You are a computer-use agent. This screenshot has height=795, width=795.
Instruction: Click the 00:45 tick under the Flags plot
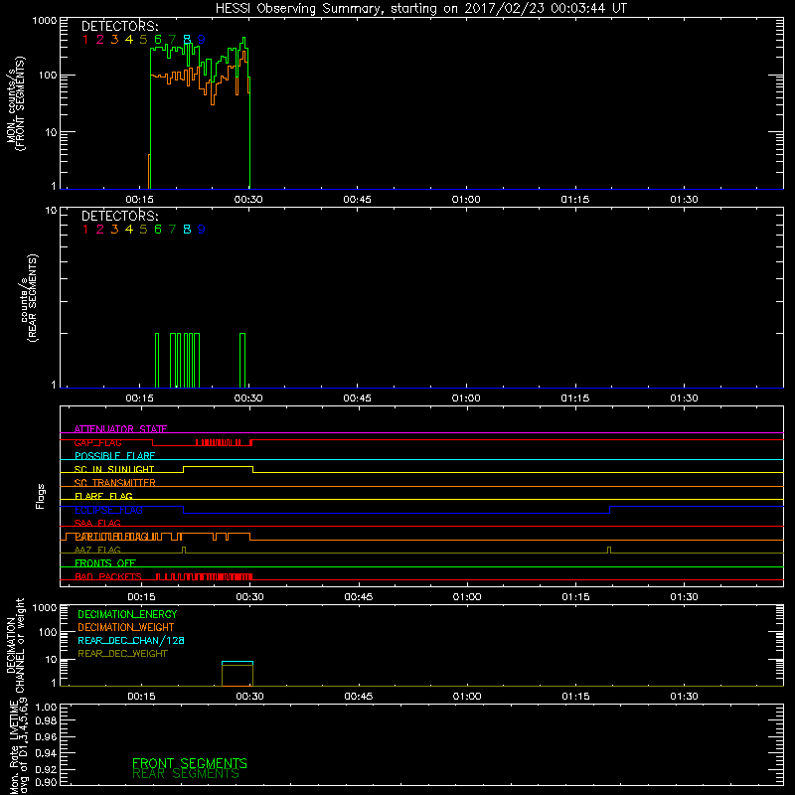359,597
